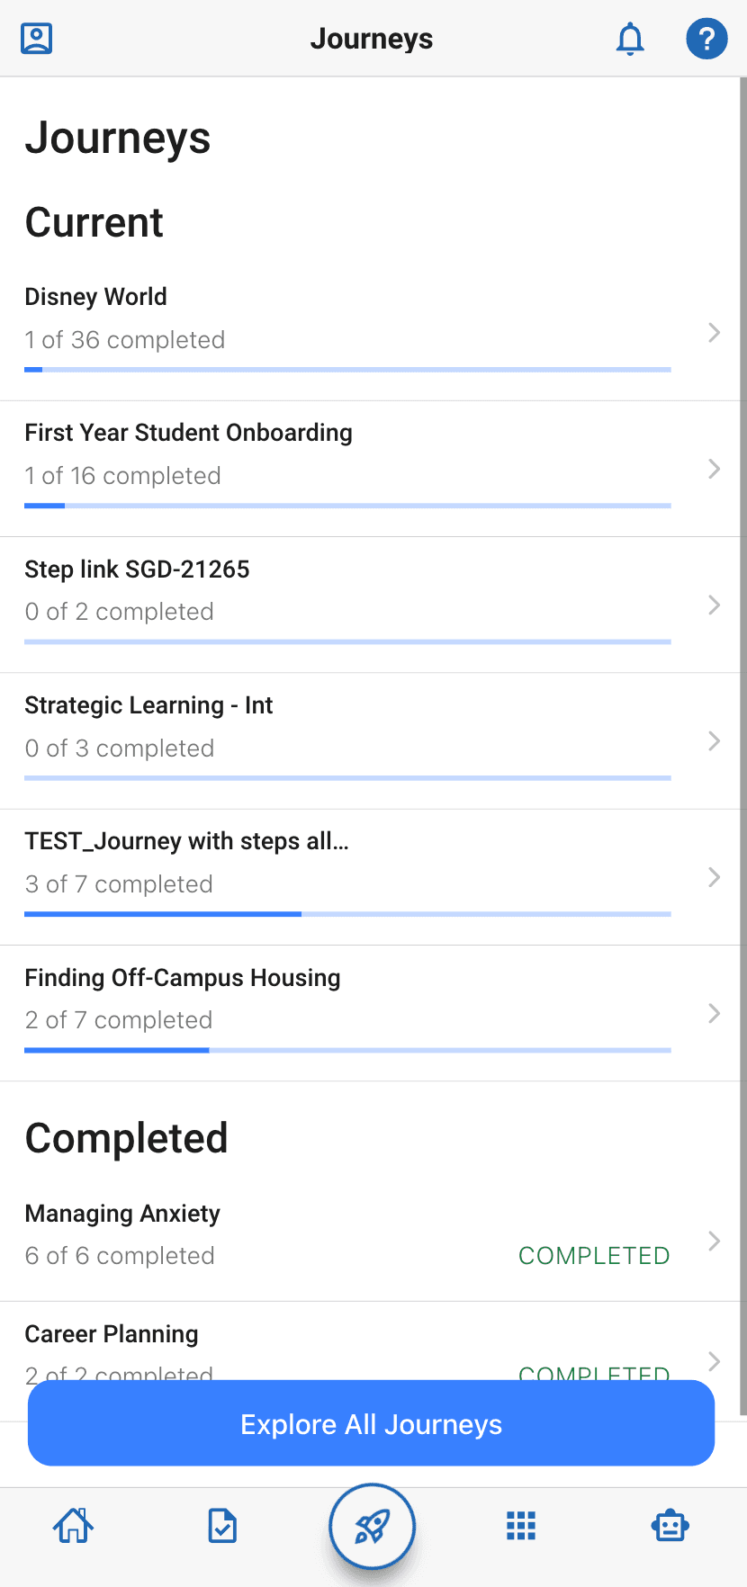
Task: Open the chatbot robot icon
Action: point(670,1526)
